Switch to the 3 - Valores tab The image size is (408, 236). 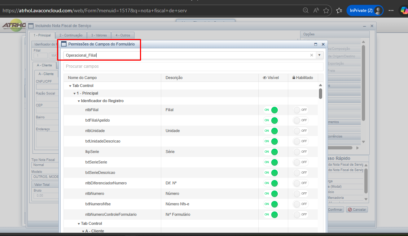point(99,35)
